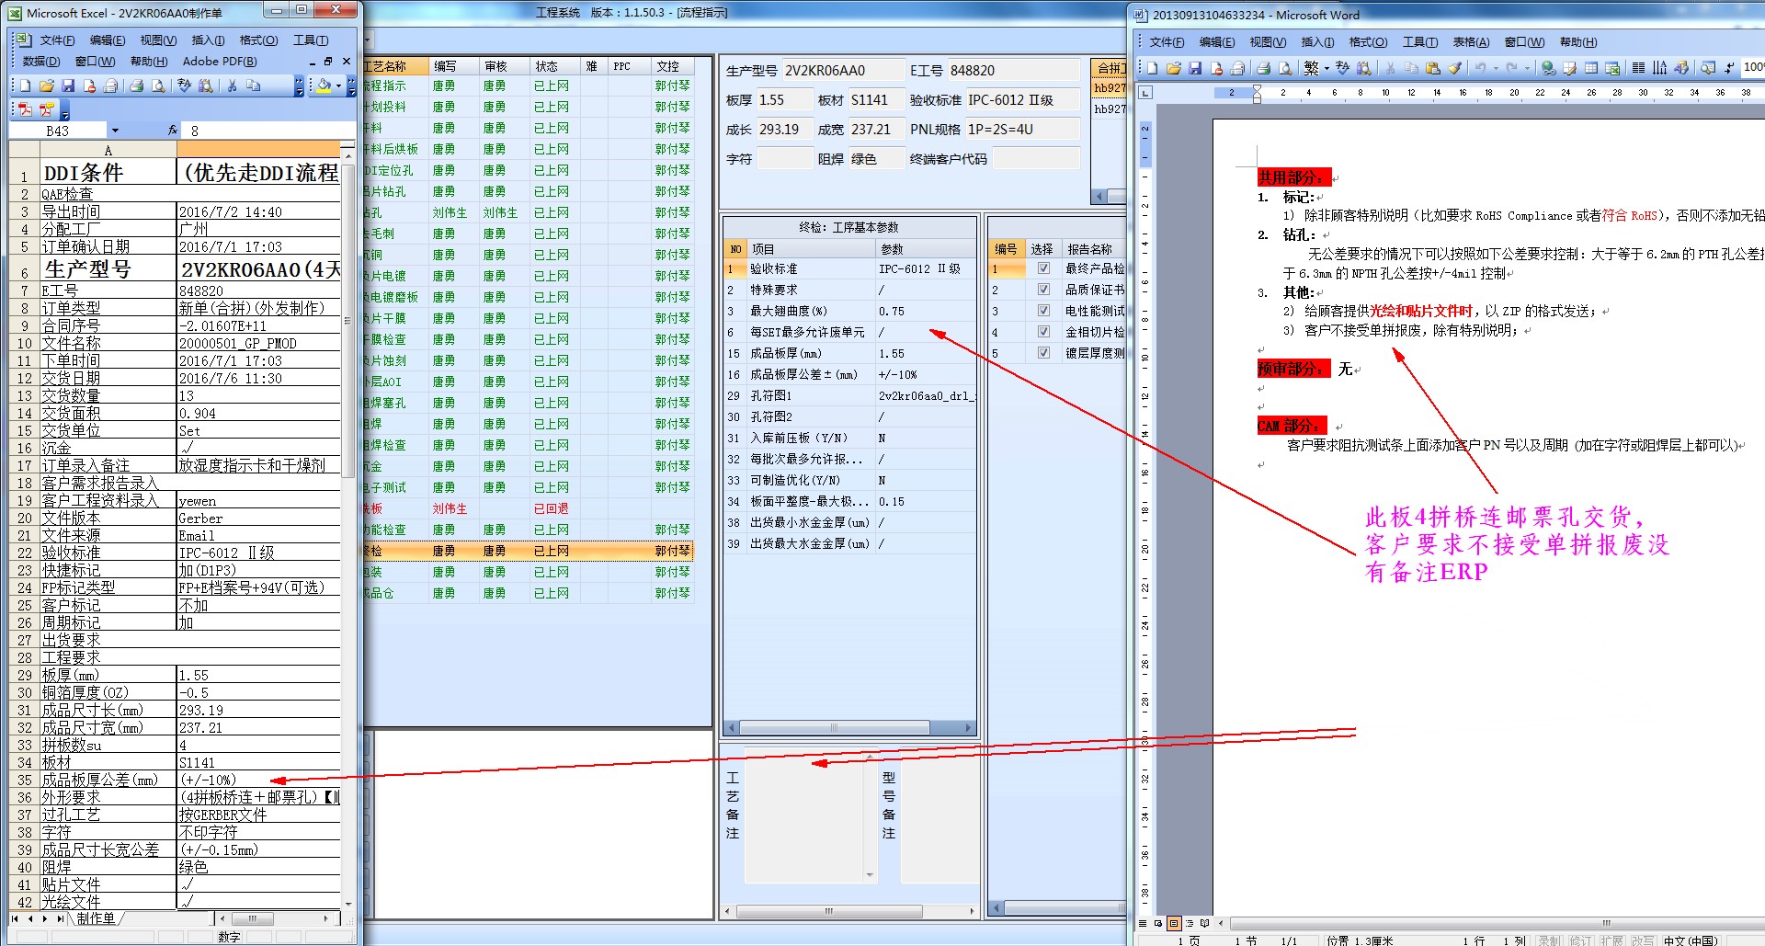
Task: Expand the Excel formatting toolbar options chevron
Action: pyautogui.click(x=350, y=85)
